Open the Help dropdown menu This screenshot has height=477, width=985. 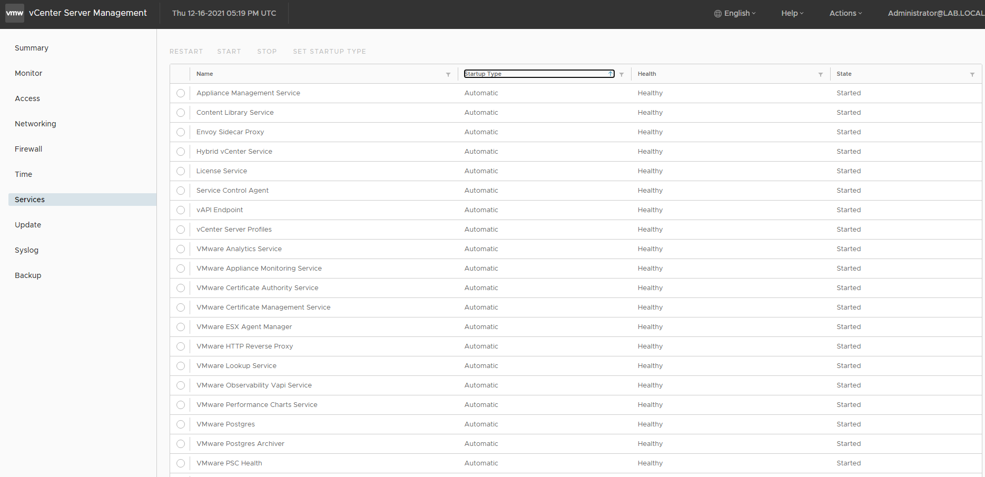coord(792,13)
